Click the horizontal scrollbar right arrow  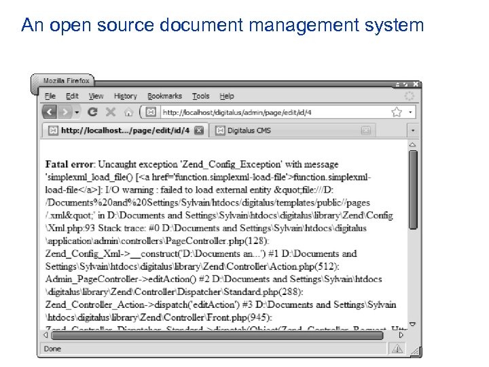click(401, 335)
